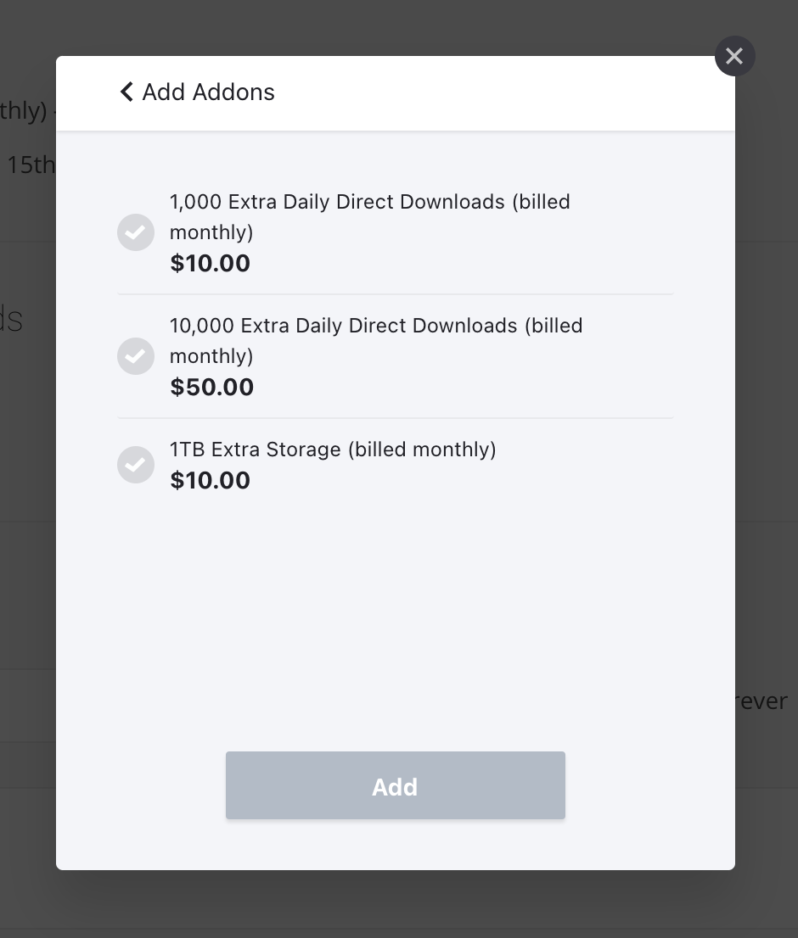Click the partial "ds" heading behind the dialog
Image resolution: width=798 pixels, height=938 pixels.
point(12,320)
